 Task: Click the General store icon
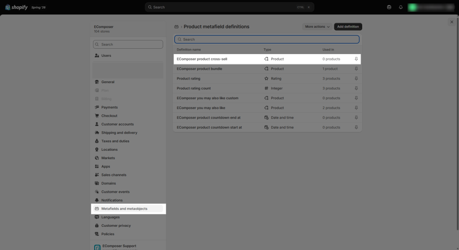pyautogui.click(x=97, y=82)
